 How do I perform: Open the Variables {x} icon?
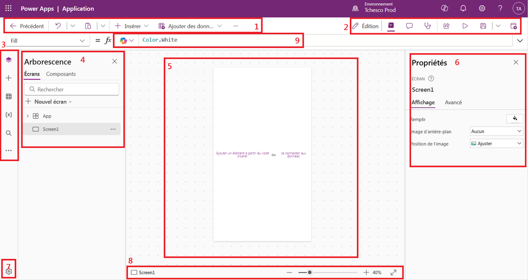click(9, 115)
